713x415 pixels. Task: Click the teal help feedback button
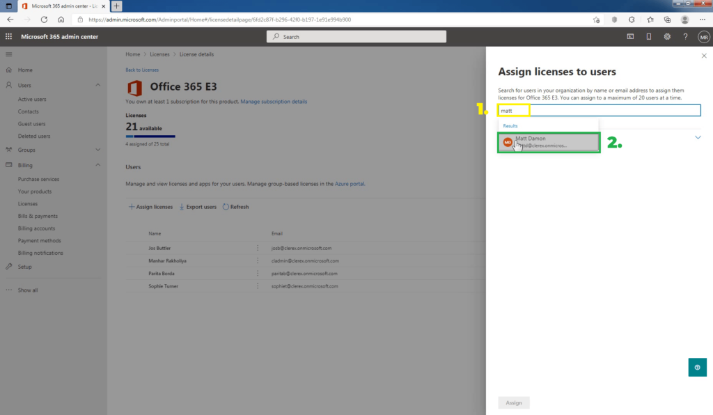pos(697,367)
